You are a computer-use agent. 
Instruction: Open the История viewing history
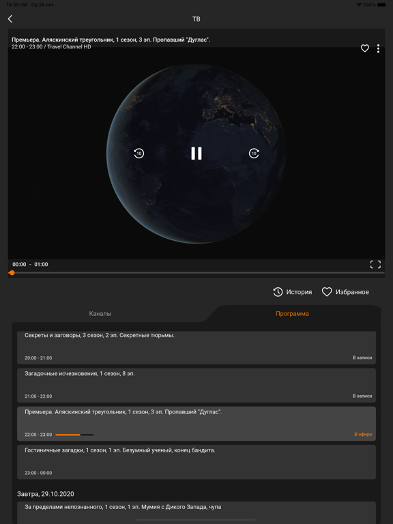coord(293,292)
